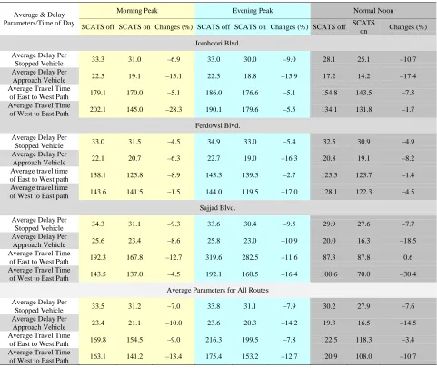This screenshot has height=368, width=437.
Task: Select the "119.5" cell
Action: coord(250,192)
